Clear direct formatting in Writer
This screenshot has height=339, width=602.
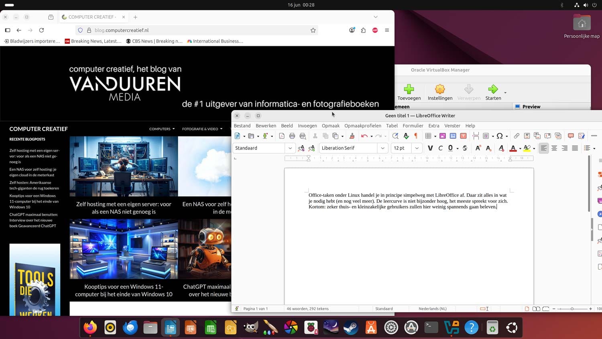pos(501,148)
